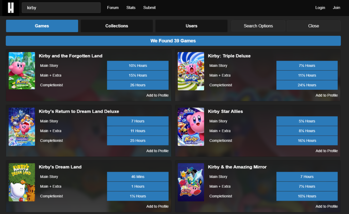Click Triple Deluxe Completionist 24½ Hours

click(307, 85)
